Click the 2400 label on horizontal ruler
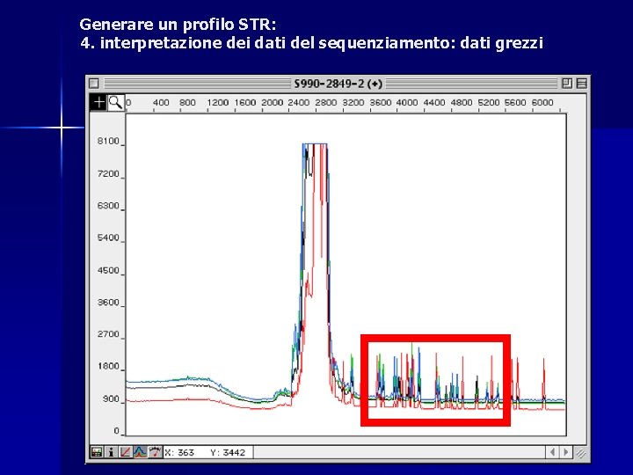The width and height of the screenshot is (633, 475). point(298,103)
